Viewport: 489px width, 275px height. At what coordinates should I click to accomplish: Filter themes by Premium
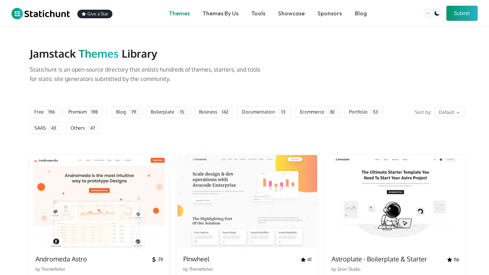pos(83,112)
